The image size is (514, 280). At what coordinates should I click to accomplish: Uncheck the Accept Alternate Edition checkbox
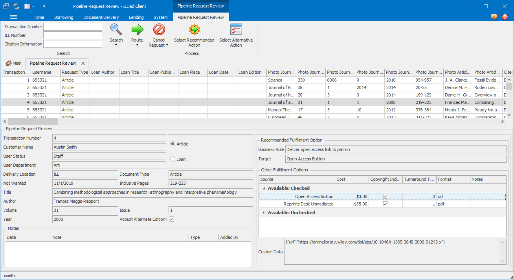(x=172, y=219)
